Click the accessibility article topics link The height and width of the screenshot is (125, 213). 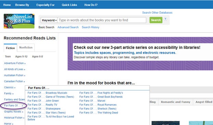(125, 53)
